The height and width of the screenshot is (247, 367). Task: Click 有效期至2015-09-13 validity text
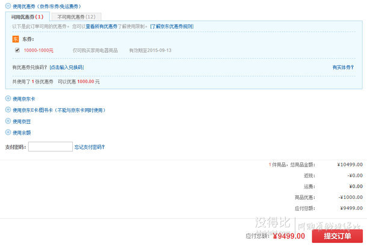coord(150,50)
